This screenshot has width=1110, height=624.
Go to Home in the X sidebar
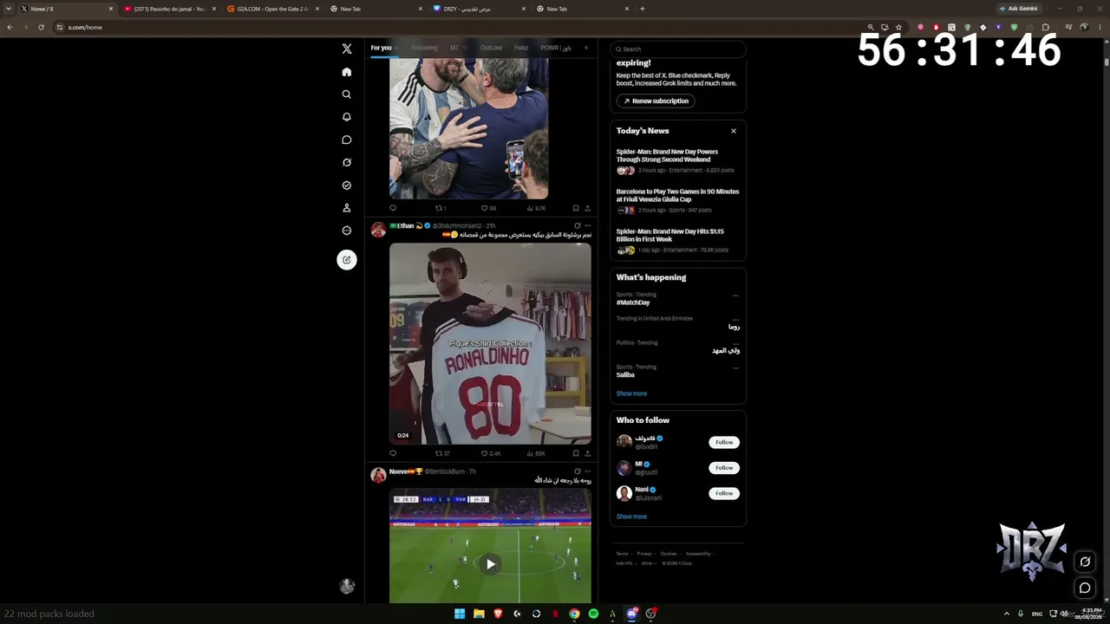pyautogui.click(x=347, y=72)
